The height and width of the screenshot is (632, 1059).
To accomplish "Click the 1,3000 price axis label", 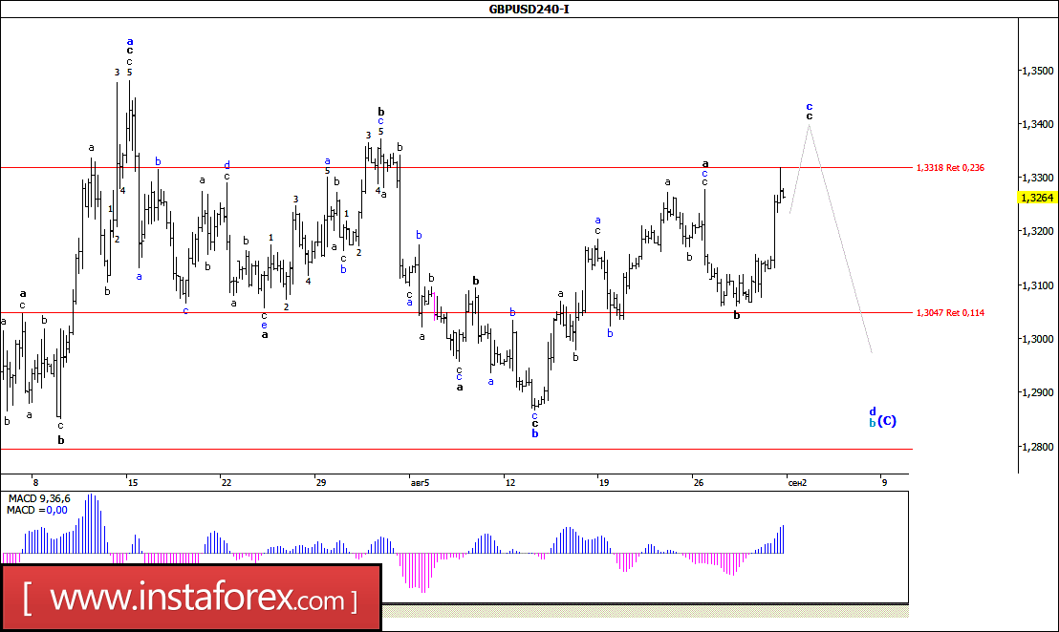I will click(1037, 339).
